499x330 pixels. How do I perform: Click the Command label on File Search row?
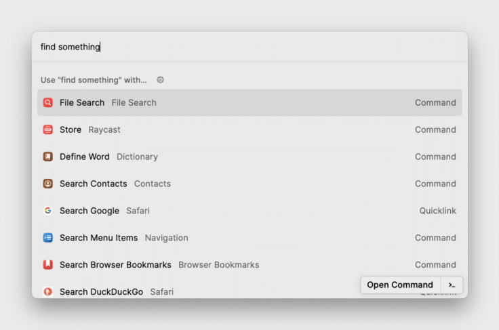[x=435, y=103]
